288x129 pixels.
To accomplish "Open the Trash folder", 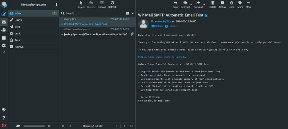I will (18, 40).
